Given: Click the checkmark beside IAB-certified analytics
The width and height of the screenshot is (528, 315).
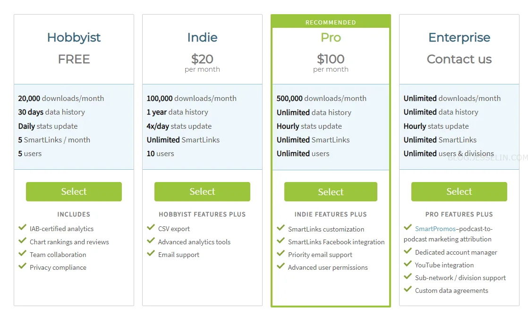Looking at the screenshot, I should tap(22, 228).
